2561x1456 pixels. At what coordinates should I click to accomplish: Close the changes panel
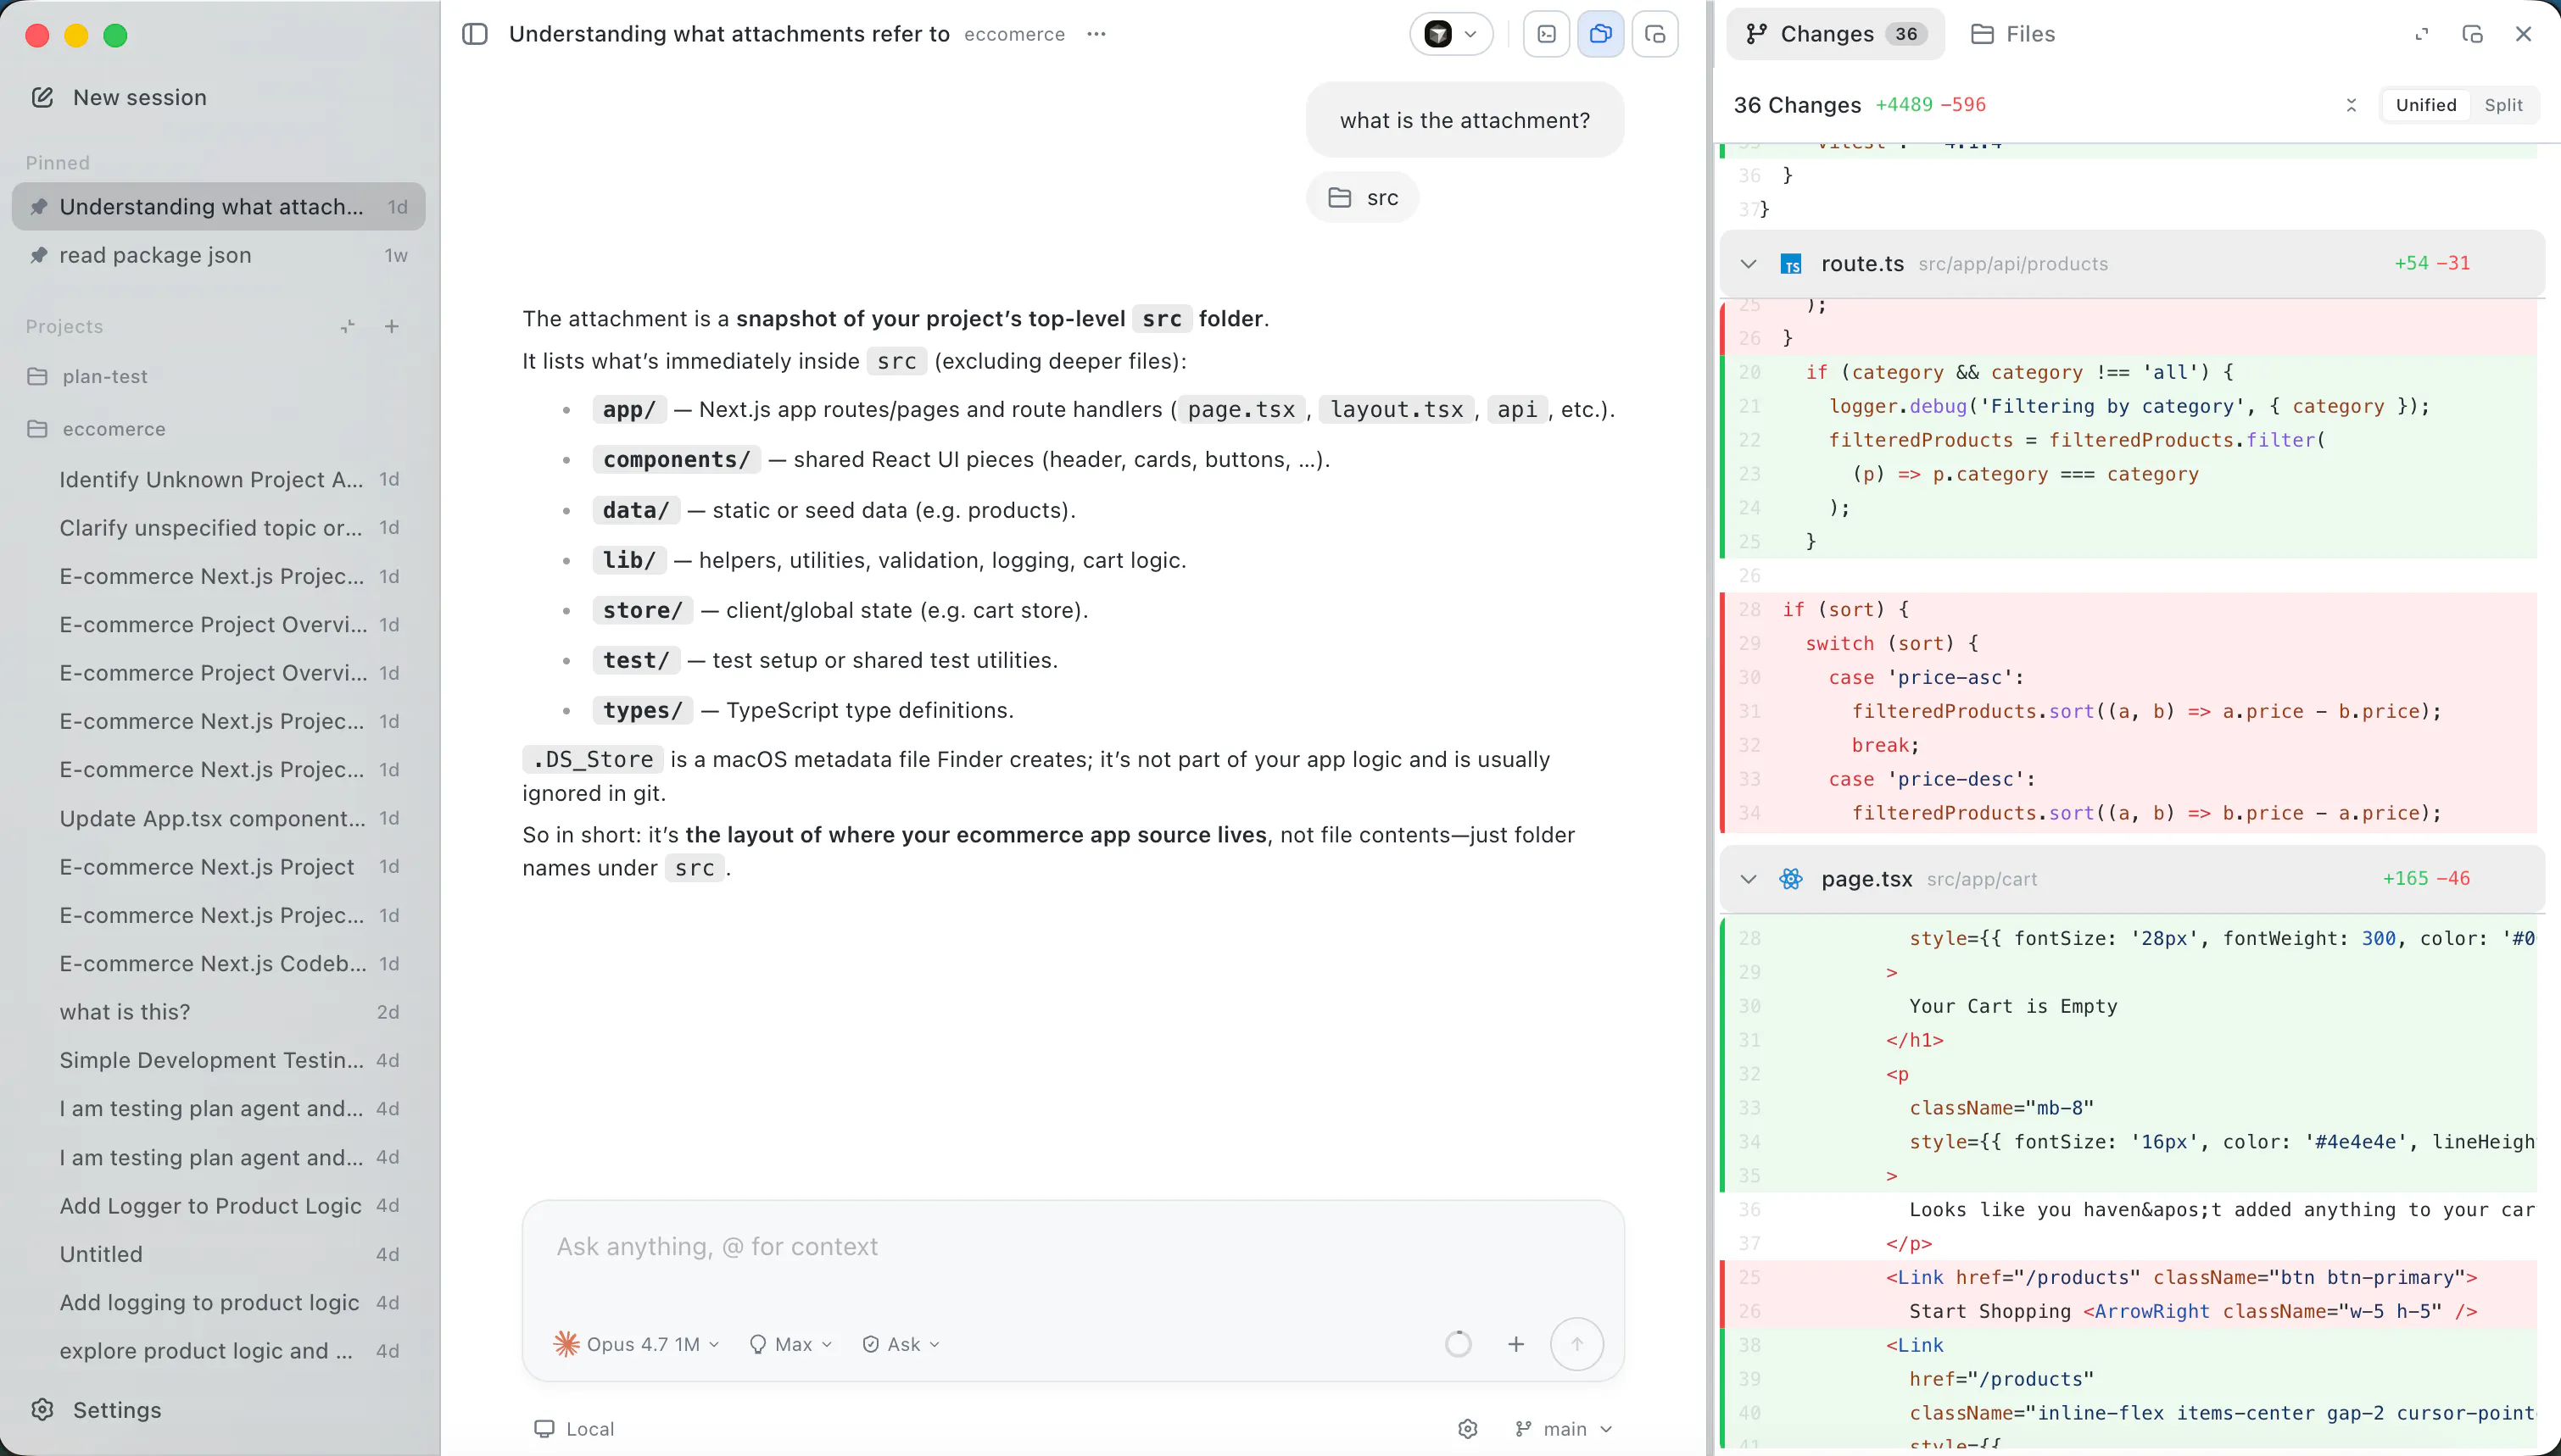2523,34
